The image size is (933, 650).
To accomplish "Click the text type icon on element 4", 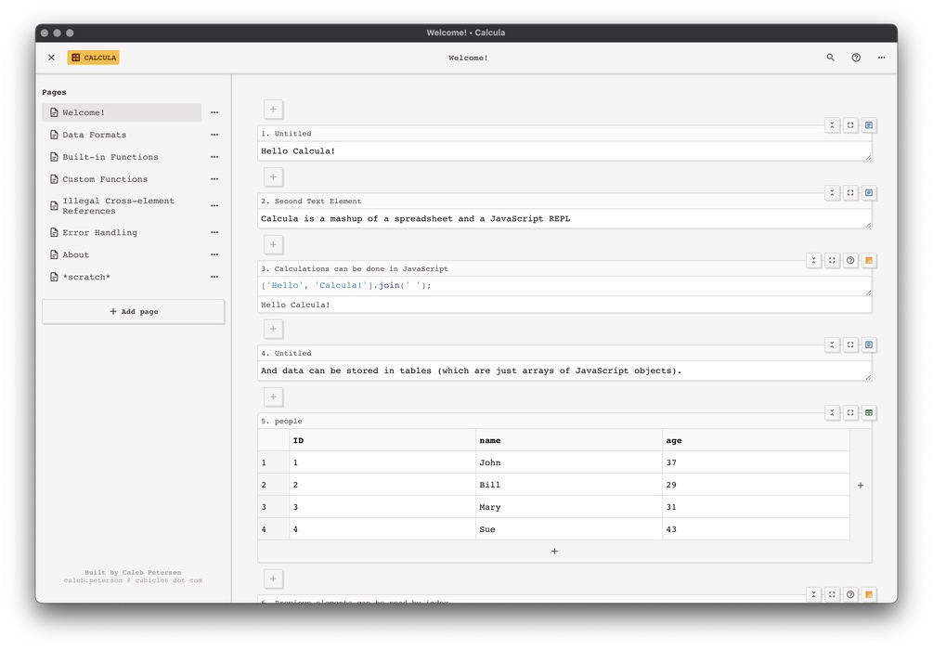I will coord(869,344).
